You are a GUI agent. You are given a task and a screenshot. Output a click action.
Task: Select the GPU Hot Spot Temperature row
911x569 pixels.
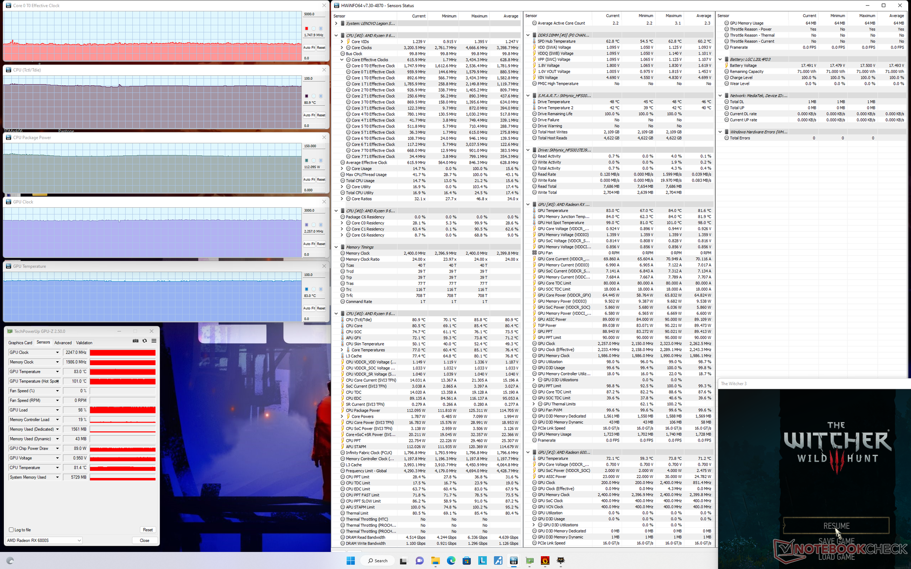click(619, 223)
